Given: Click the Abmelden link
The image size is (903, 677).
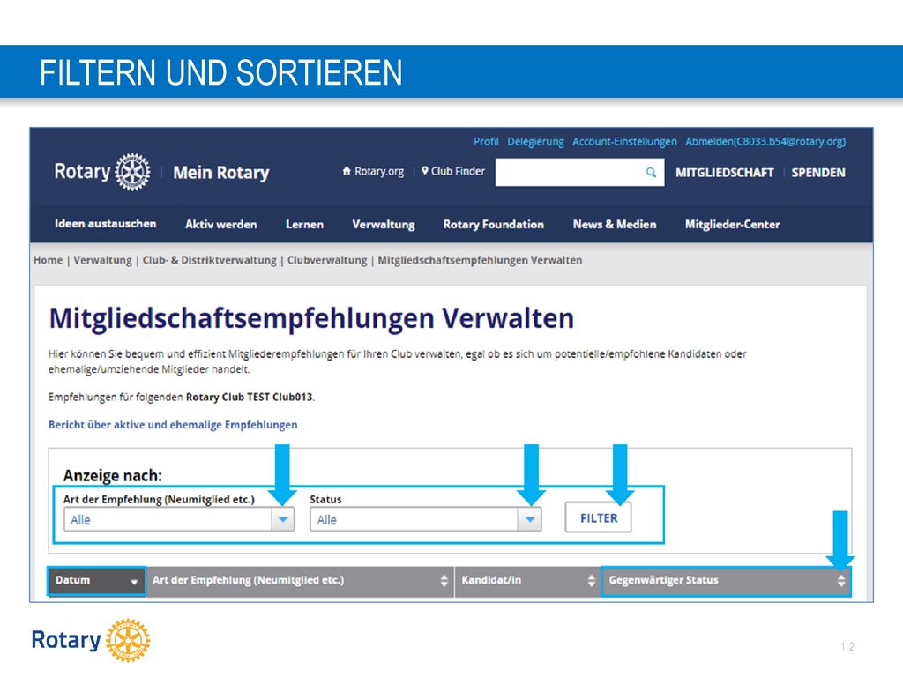Looking at the screenshot, I should pos(765,142).
